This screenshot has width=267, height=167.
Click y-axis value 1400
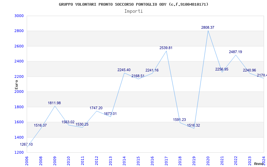coord(19,137)
